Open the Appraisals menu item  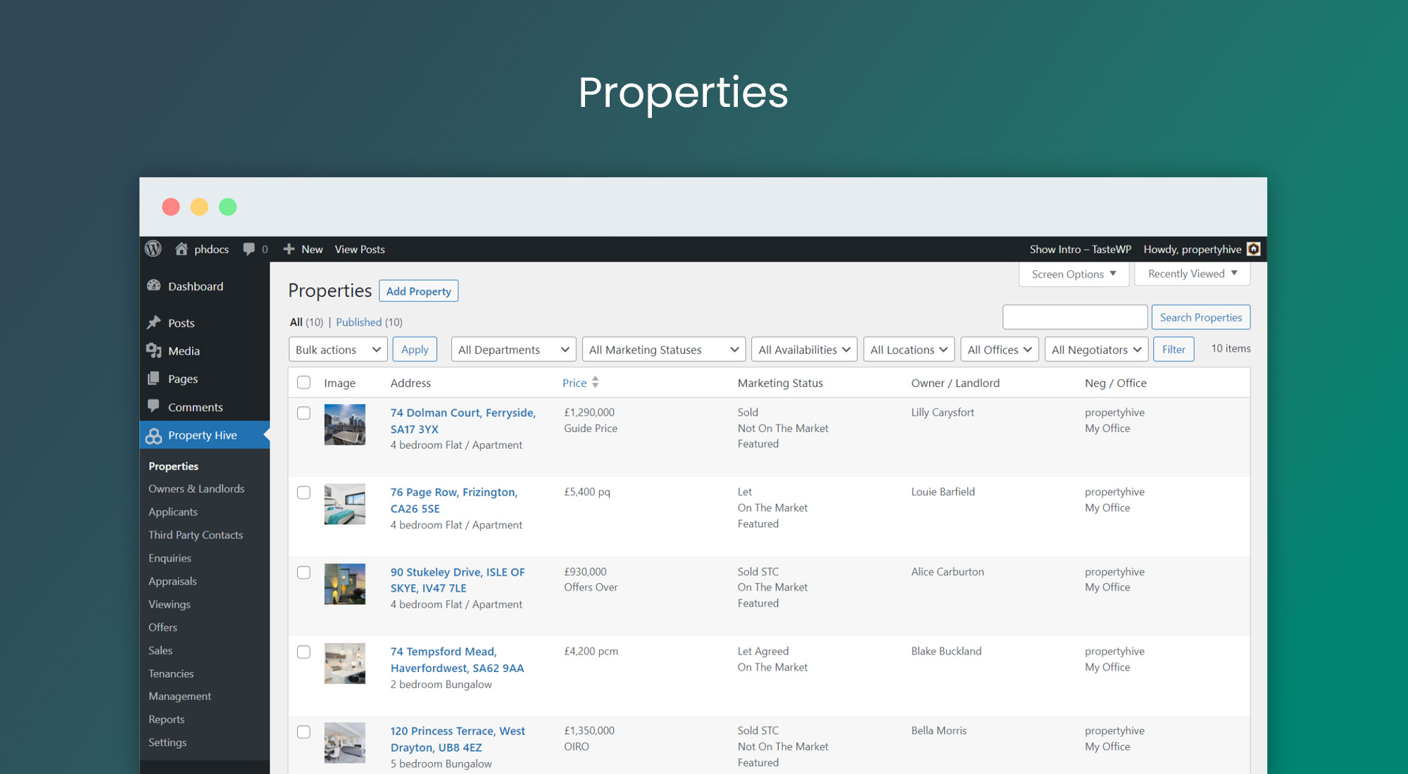tap(173, 580)
